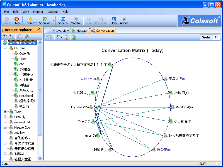Click the Monitor toolbar icon
Image resolution: width=223 pixels, height=167 pixels.
pyautogui.click(x=76, y=21)
